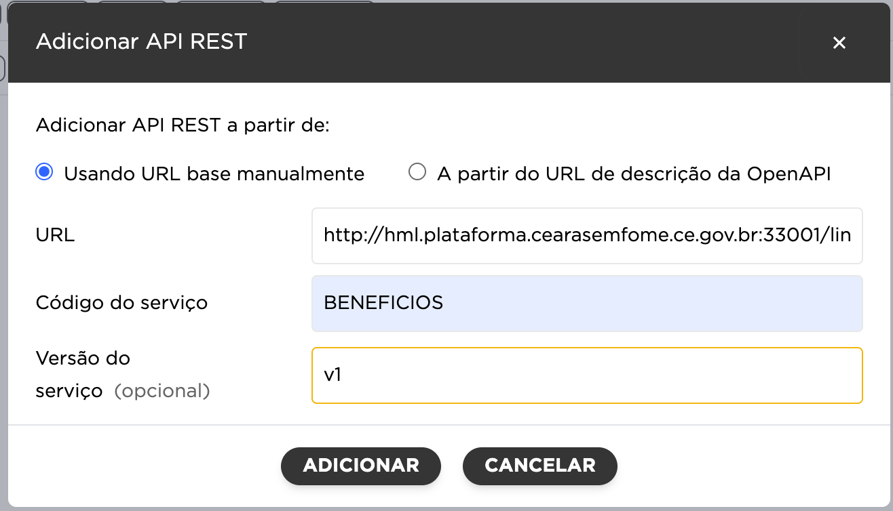The height and width of the screenshot is (511, 893).
Task: Close the Adicionar API REST dialog
Action: 839,43
